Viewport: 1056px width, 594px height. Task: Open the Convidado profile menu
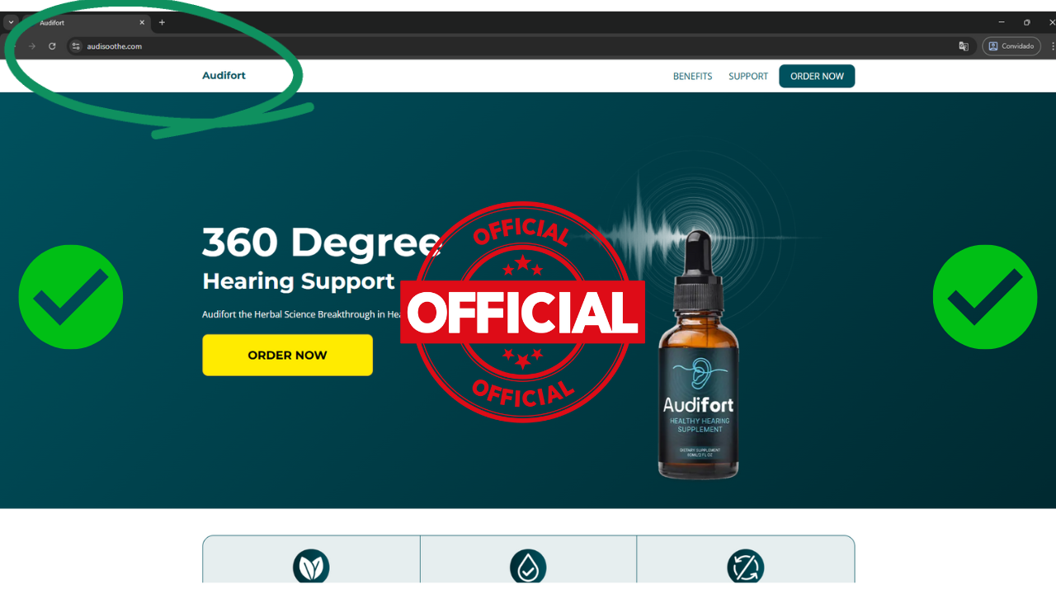1011,46
